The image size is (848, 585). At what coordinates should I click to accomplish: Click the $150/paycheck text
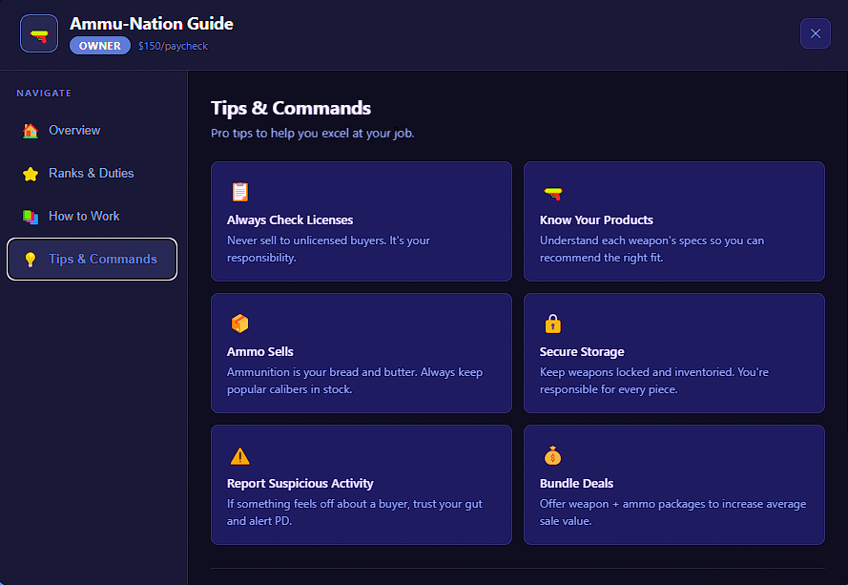click(x=173, y=46)
